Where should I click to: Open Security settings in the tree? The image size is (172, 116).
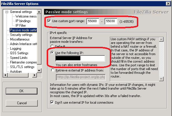(x=21, y=35)
